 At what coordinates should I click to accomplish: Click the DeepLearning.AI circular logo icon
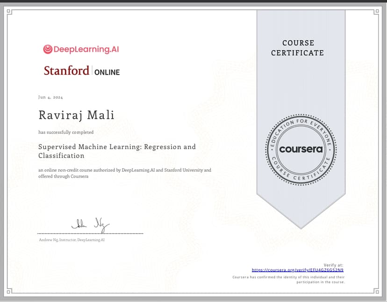(47, 49)
